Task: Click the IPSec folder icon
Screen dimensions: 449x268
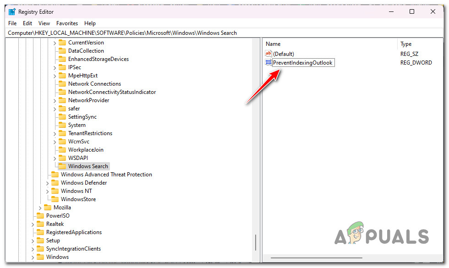Action: click(x=62, y=67)
